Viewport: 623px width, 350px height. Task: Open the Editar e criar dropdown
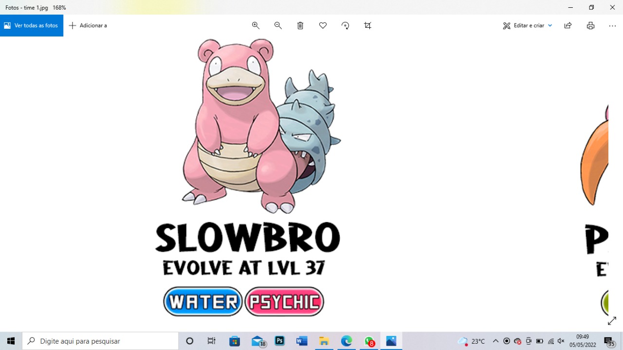[528, 25]
